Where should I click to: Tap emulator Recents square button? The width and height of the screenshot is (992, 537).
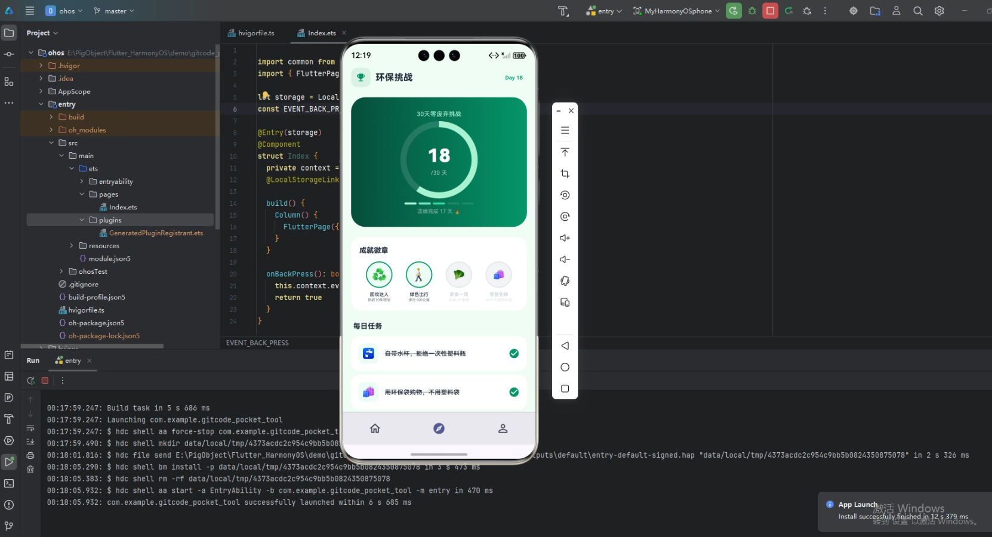click(x=565, y=388)
